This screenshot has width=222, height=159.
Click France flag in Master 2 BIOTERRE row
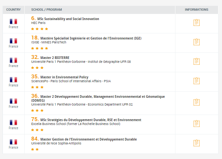point(14,60)
